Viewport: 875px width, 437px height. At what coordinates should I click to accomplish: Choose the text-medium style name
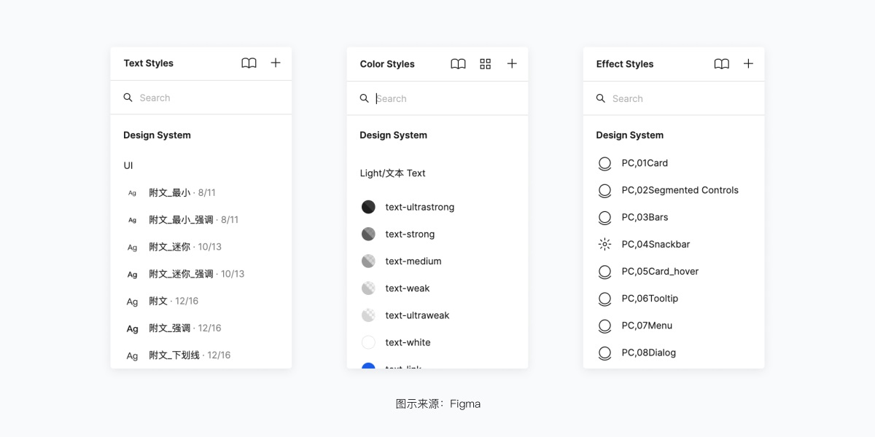point(413,261)
